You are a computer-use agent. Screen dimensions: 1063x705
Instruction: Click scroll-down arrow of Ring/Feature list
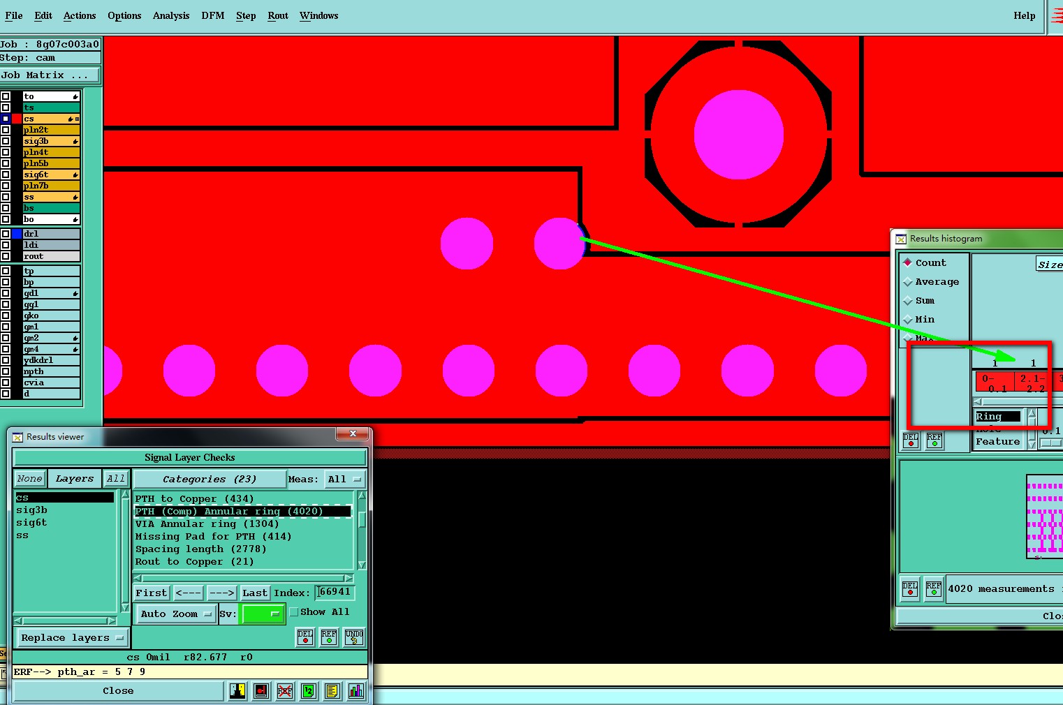(x=1032, y=445)
